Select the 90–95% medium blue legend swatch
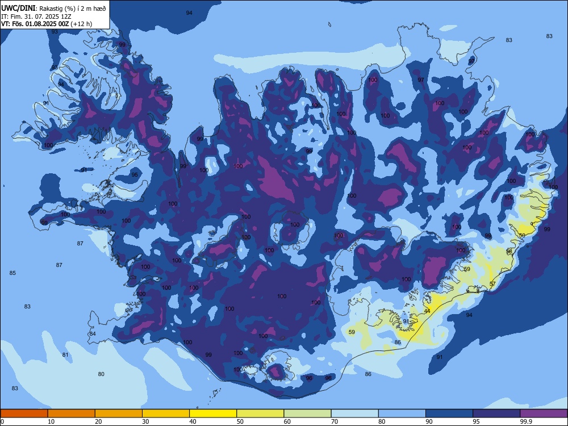This screenshot has height=426, width=568. point(449,414)
